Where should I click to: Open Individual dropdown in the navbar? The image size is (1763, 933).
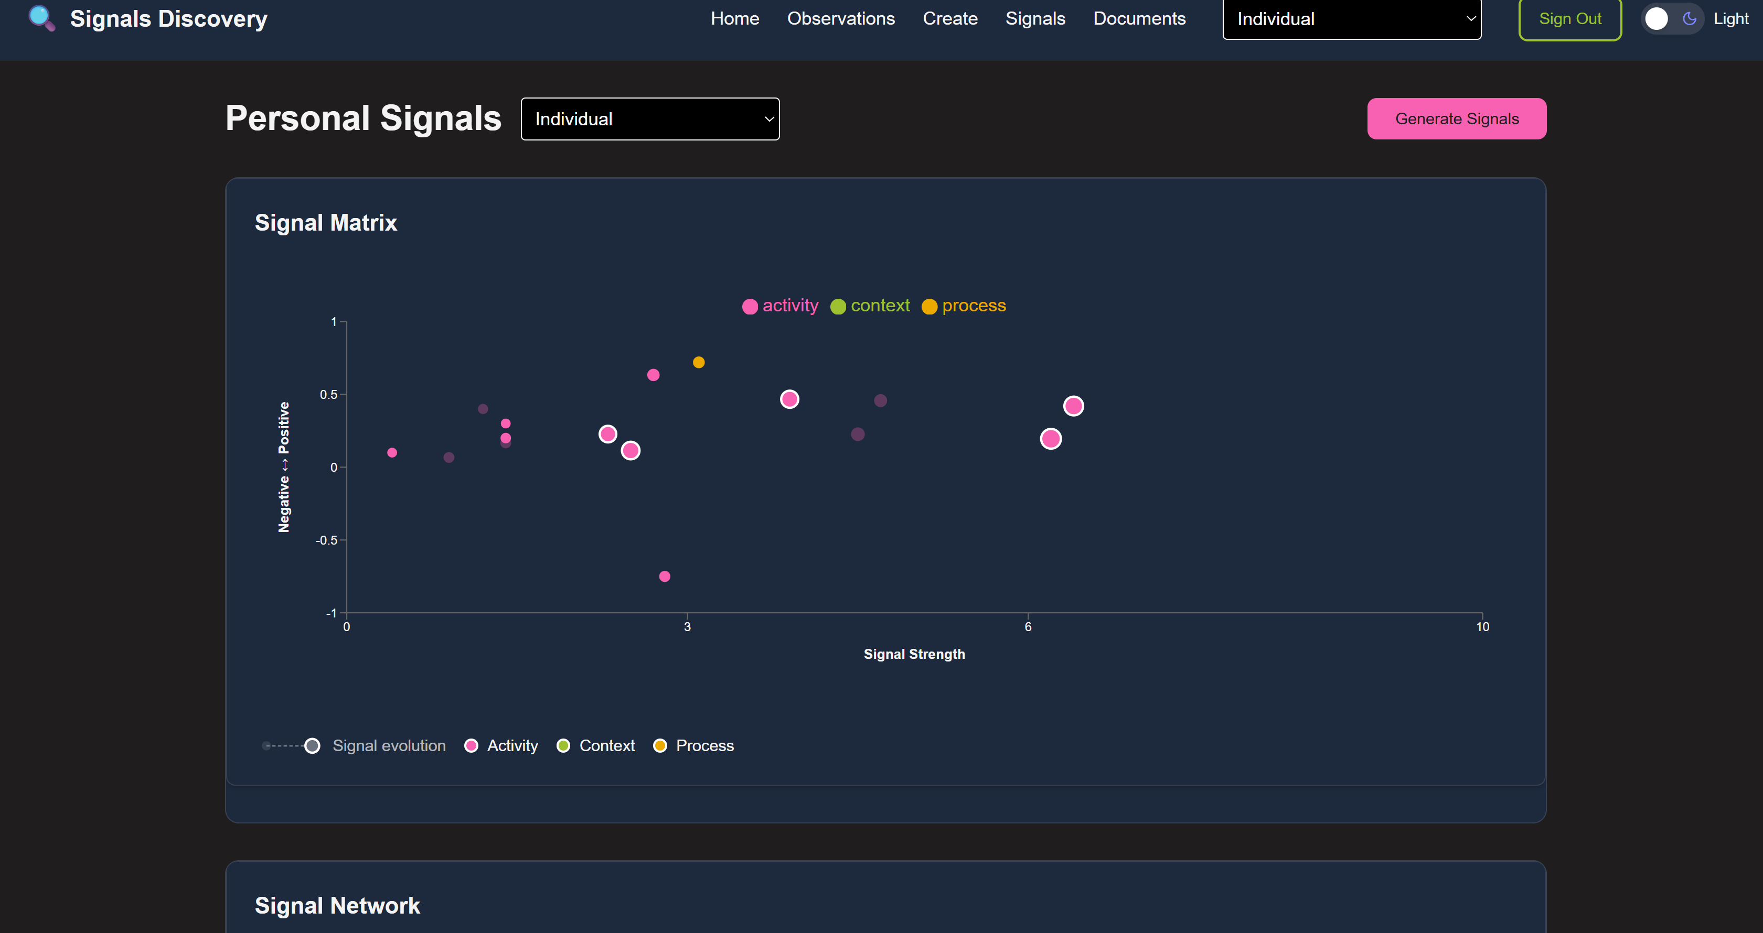(1352, 19)
